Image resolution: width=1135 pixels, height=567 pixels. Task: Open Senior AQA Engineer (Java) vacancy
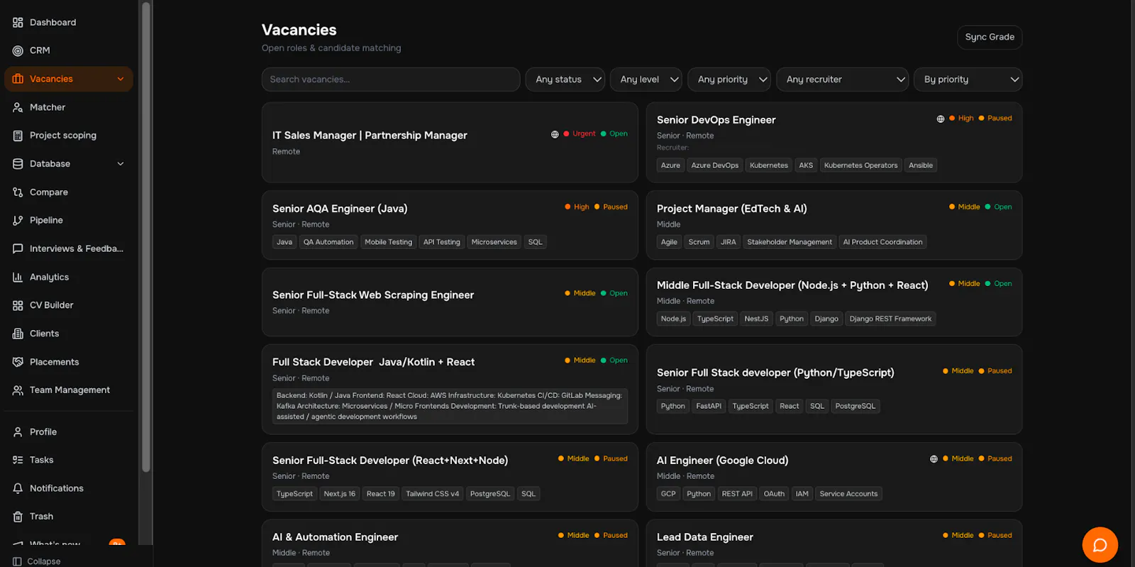coord(450,225)
